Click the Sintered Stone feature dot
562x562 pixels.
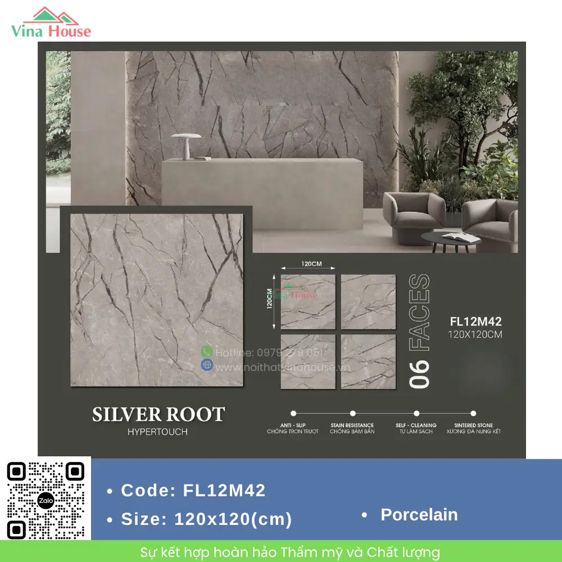pyautogui.click(x=473, y=413)
